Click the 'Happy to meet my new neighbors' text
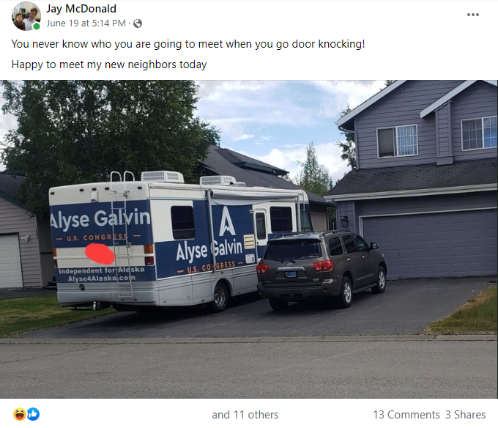Screen dimensions: 498x428 click(x=109, y=64)
